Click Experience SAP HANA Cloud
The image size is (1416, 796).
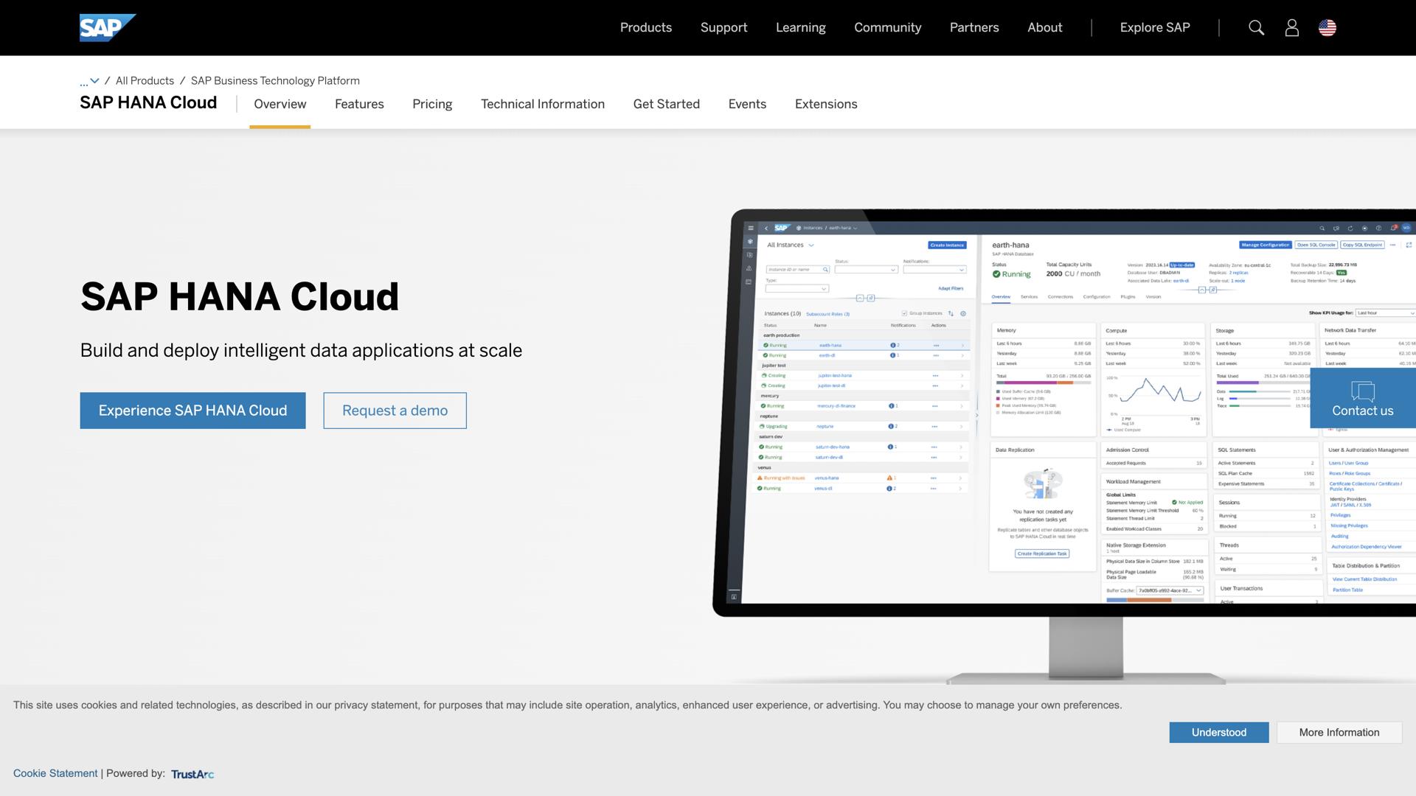pos(192,411)
